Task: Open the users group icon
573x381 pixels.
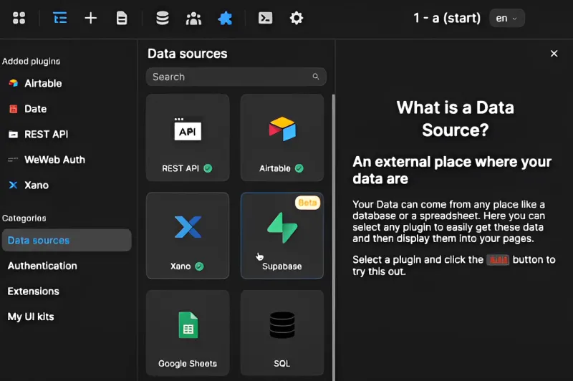Action: coord(193,19)
